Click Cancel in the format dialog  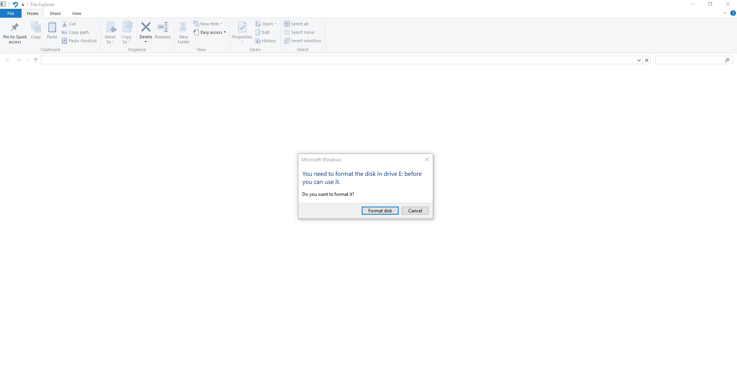coord(415,211)
